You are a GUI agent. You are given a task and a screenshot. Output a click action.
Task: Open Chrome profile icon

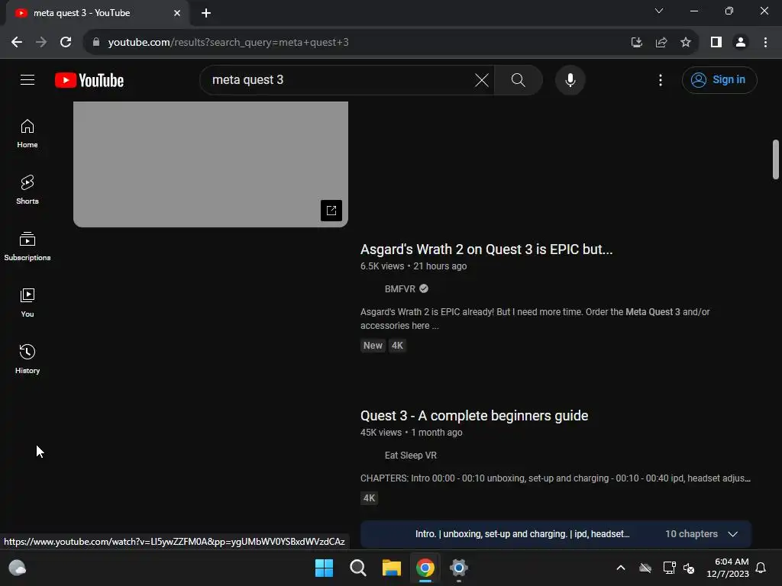(x=741, y=42)
